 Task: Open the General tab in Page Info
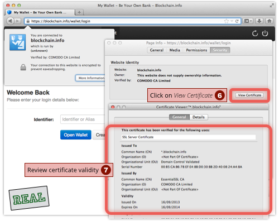(157, 50)
